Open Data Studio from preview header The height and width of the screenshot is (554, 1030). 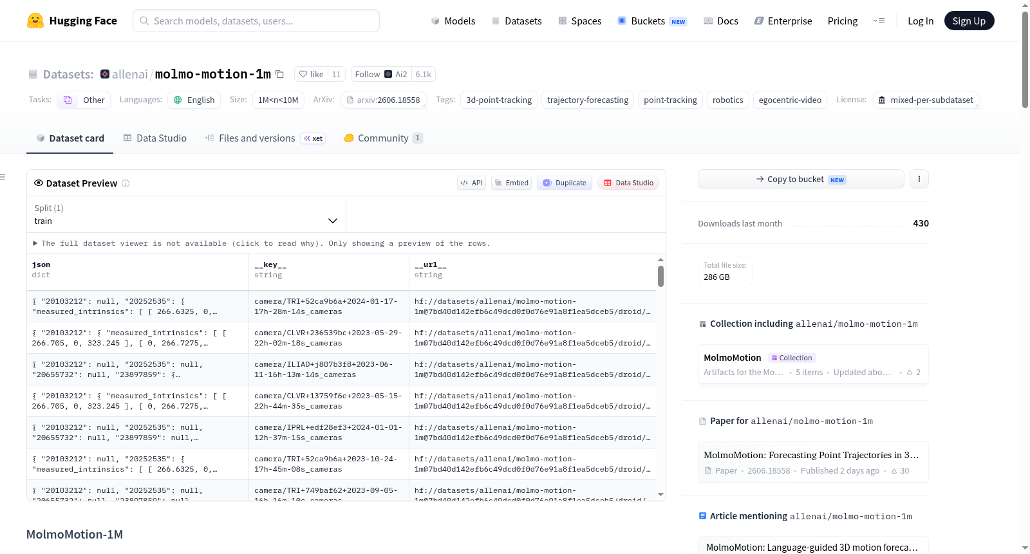click(628, 183)
